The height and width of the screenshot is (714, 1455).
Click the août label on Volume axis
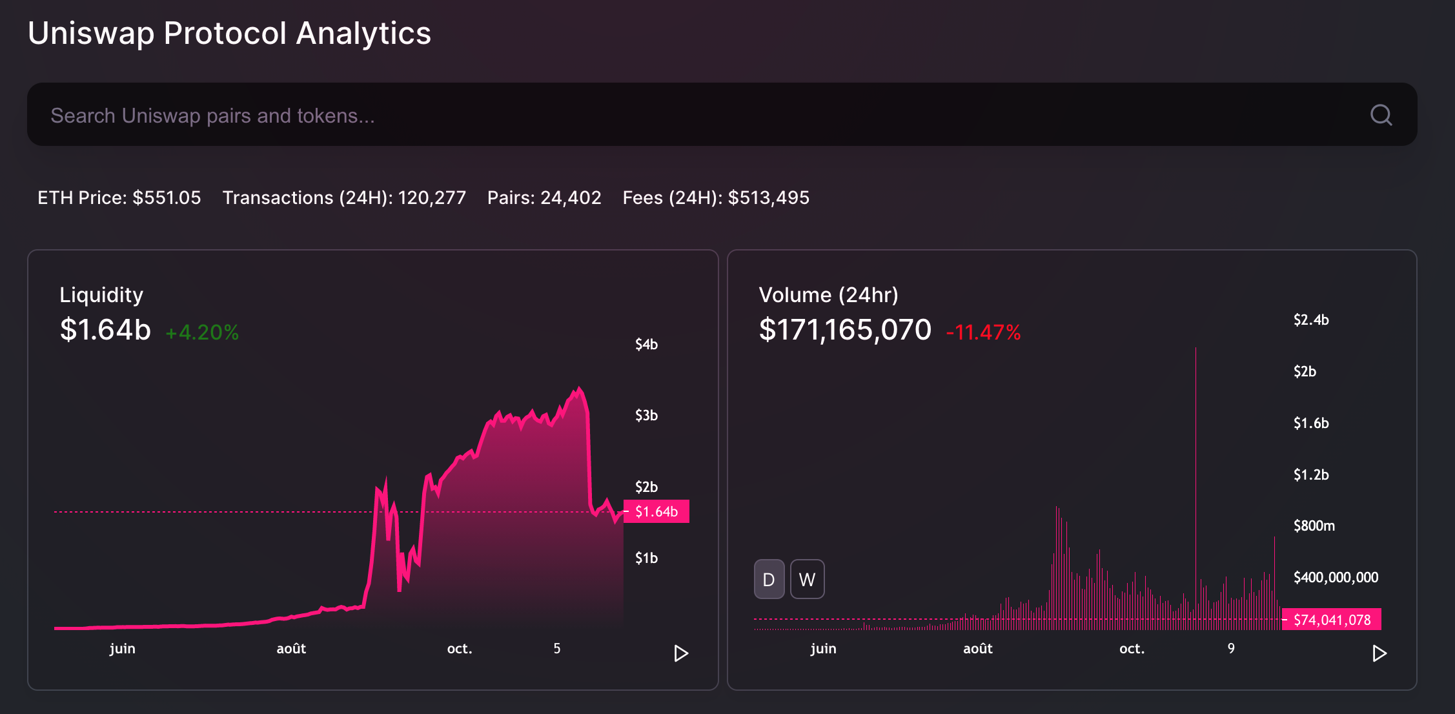977,648
